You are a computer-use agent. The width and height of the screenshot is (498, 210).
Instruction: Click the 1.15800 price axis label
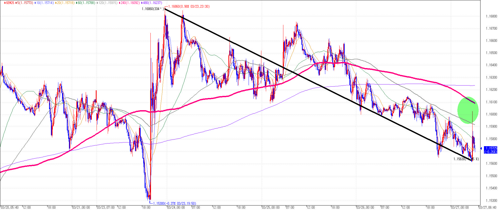(x=491, y=139)
